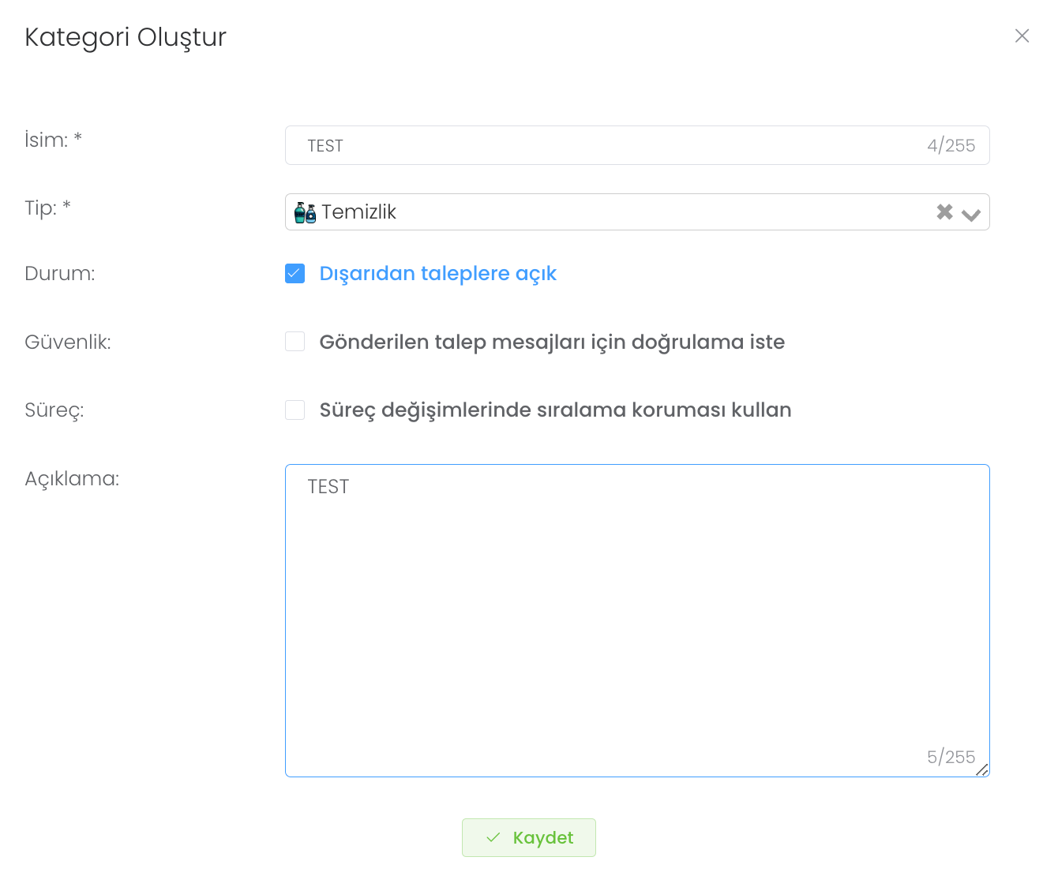Screen dimensions: 1058x887
Task: Tick the sıralama koruması kullan checkbox
Action: tap(295, 410)
